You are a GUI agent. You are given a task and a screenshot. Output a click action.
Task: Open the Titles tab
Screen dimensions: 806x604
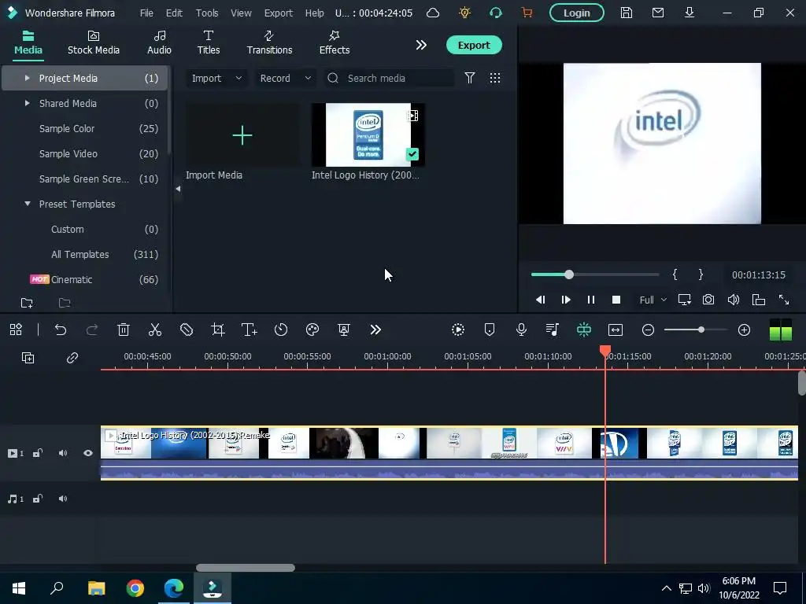click(208, 42)
